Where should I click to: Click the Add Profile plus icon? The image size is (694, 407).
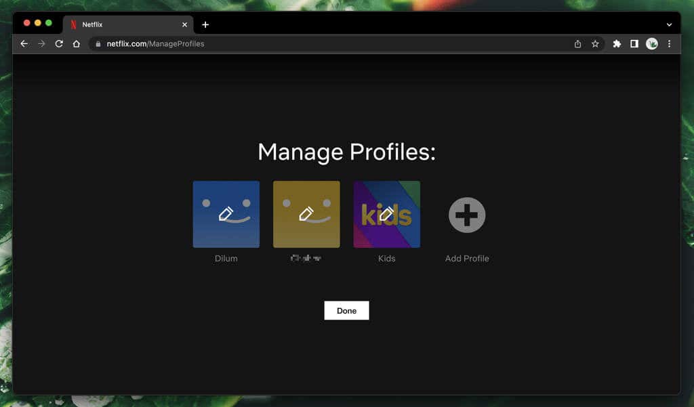coord(467,215)
